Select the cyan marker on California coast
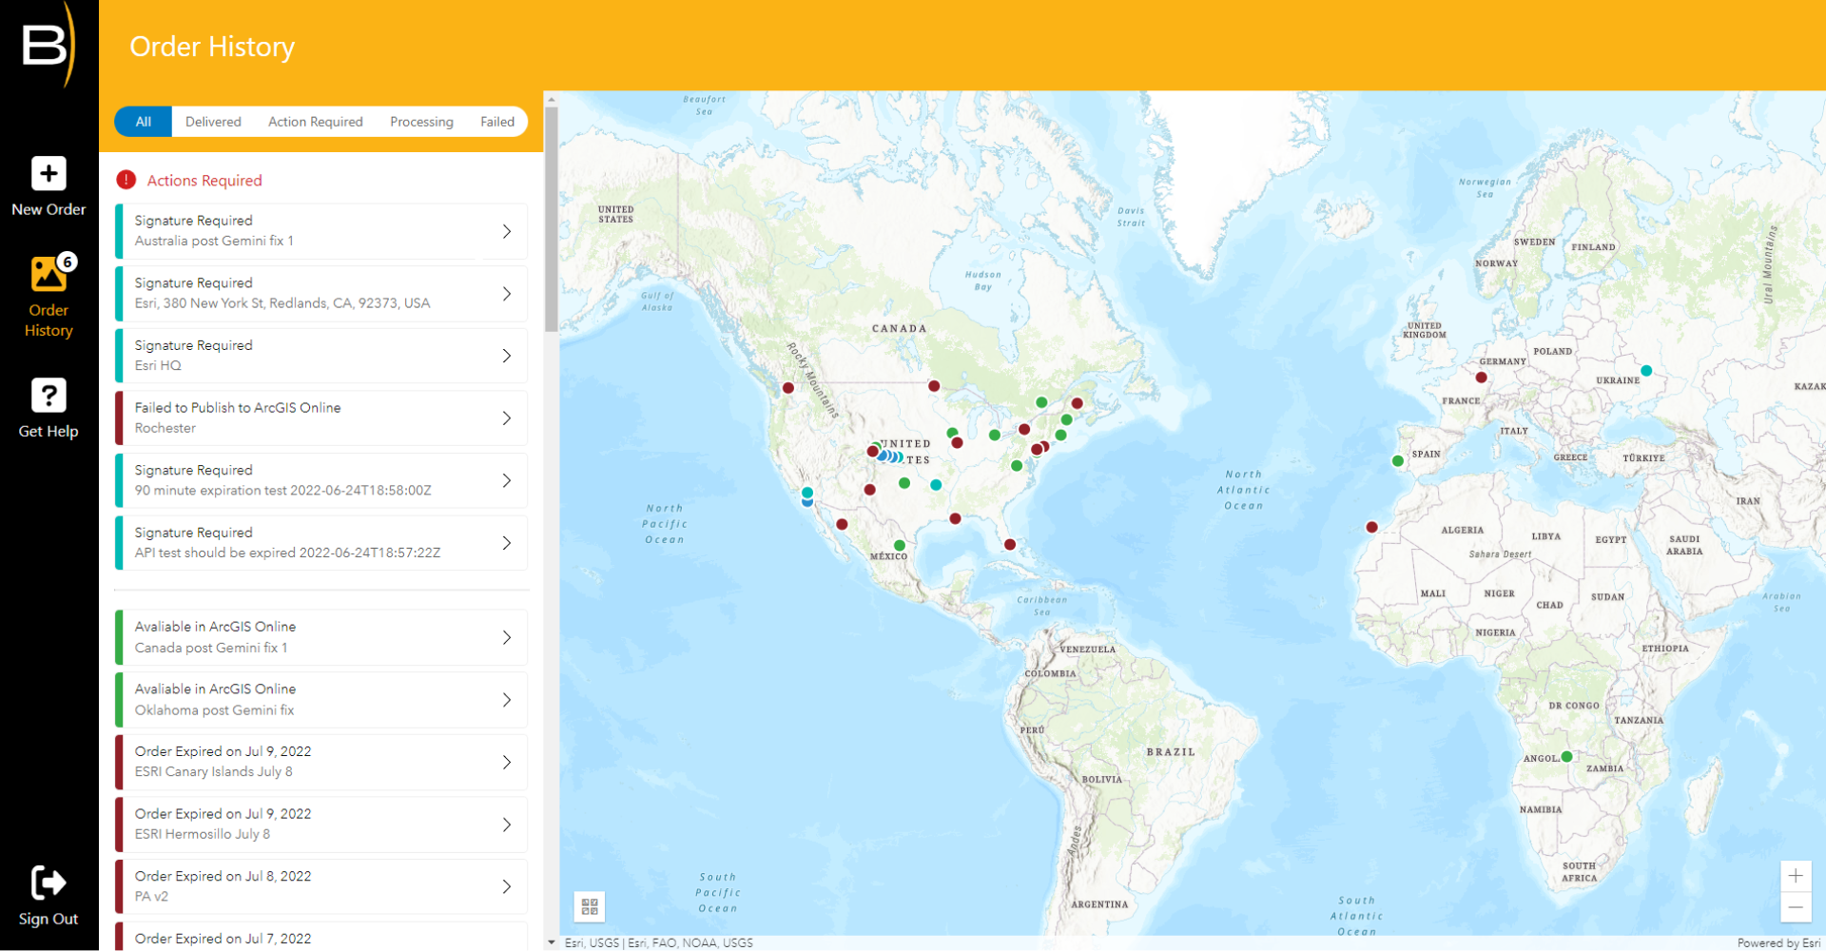The width and height of the screenshot is (1826, 951). click(x=807, y=493)
